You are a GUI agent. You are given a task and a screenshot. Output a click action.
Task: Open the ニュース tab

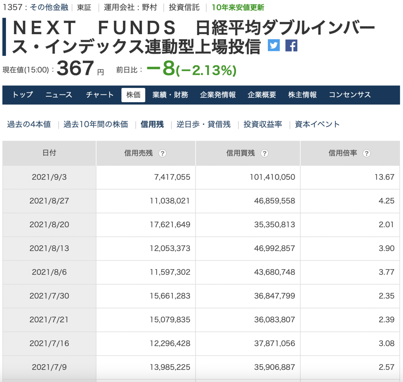[x=59, y=95]
